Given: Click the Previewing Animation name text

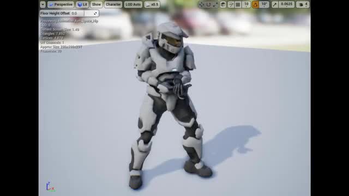Looking at the screenshot, I should [x=69, y=21].
